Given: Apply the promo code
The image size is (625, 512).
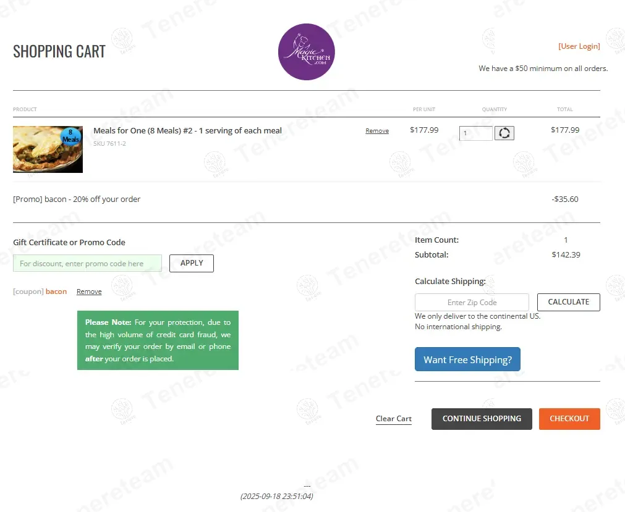Looking at the screenshot, I should click(x=191, y=263).
